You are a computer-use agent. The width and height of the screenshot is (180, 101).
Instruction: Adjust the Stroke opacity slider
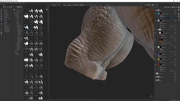pos(77,6)
